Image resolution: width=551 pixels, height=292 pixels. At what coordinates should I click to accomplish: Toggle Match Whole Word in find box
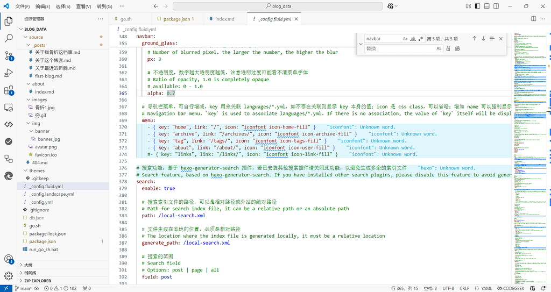pyautogui.click(x=413, y=39)
